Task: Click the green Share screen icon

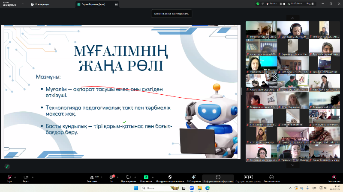Action: click(146, 177)
